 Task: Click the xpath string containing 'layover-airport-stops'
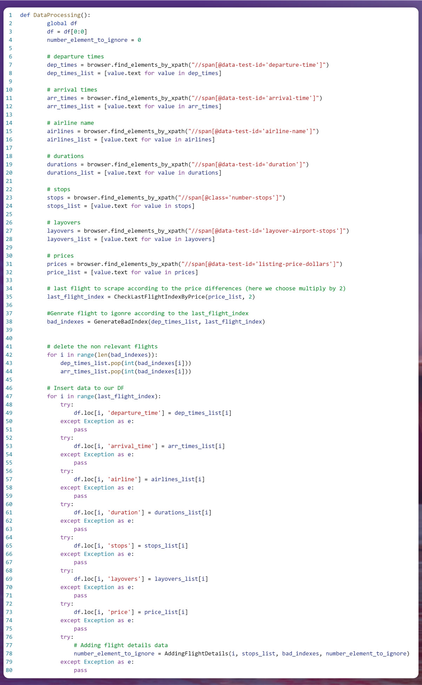click(x=267, y=231)
